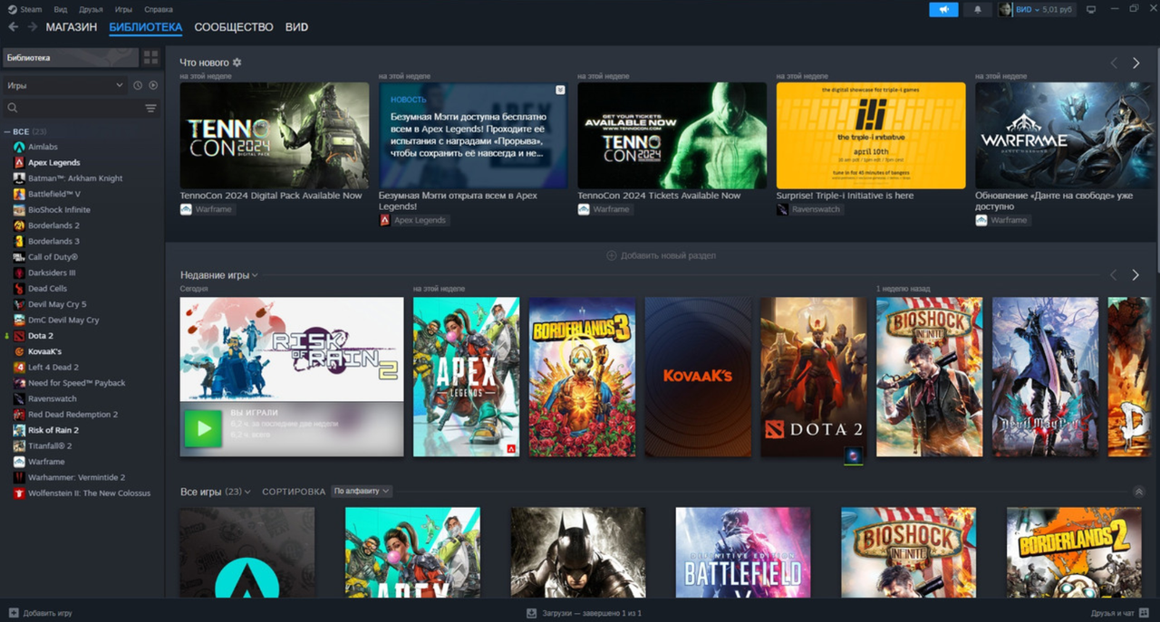Collapse the ВСЕ category in sidebar

[9, 132]
